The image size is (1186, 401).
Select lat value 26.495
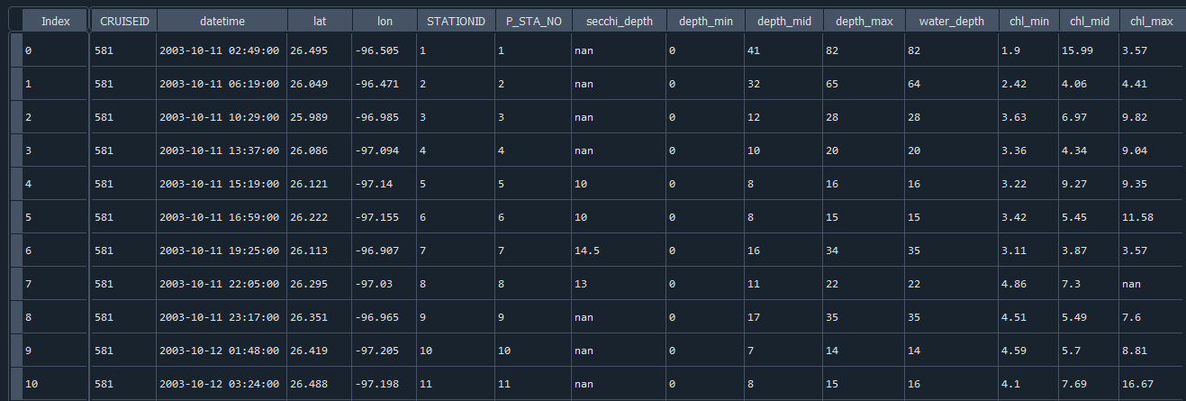coord(320,50)
